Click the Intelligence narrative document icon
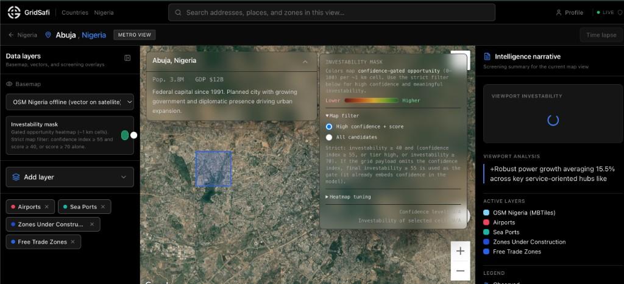 (487, 57)
